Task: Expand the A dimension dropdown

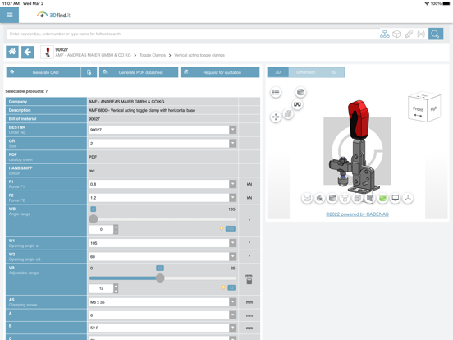Action: [x=233, y=315]
